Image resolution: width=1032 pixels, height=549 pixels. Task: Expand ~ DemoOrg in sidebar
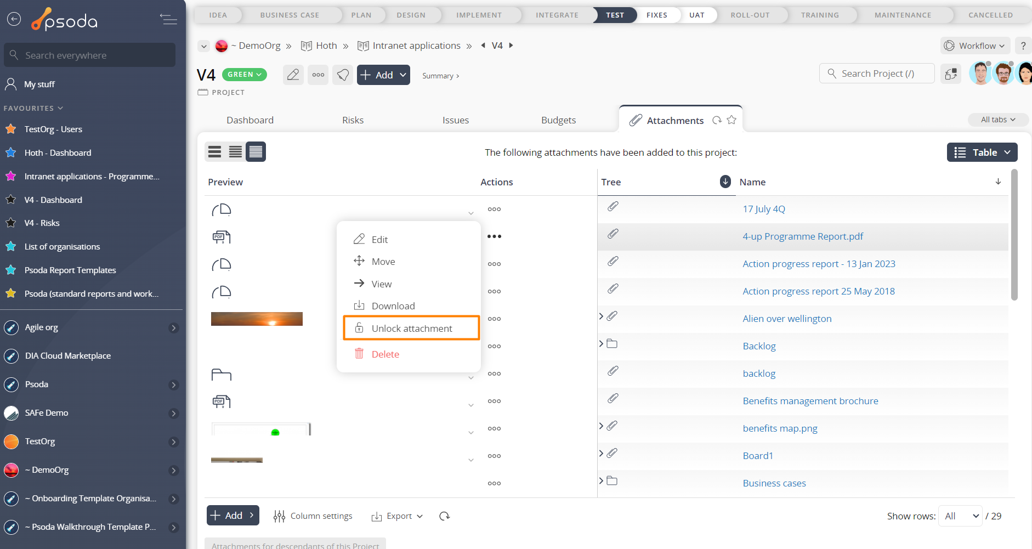tap(173, 471)
